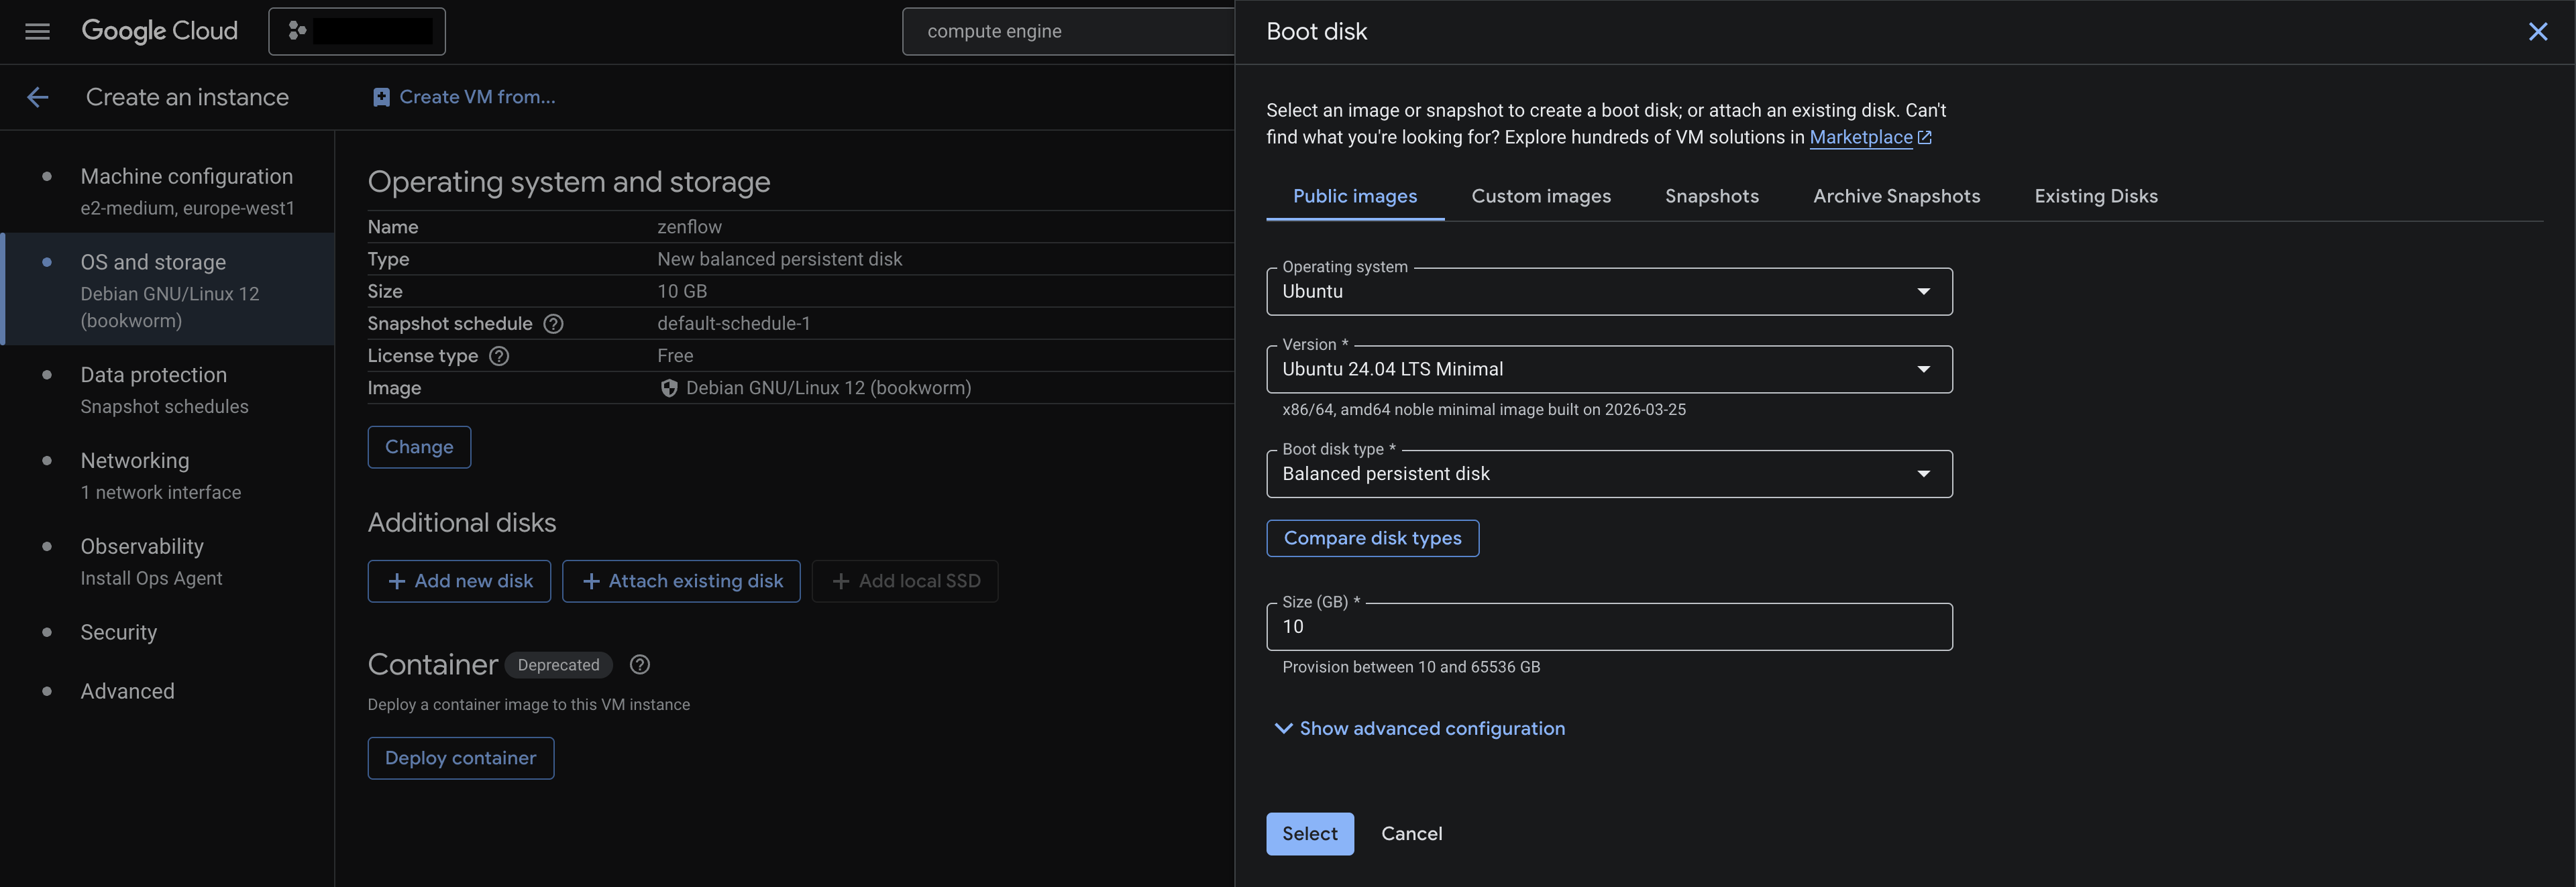Screen dimensions: 2576x887
Task: Open OS and storage section
Action: click(168, 290)
